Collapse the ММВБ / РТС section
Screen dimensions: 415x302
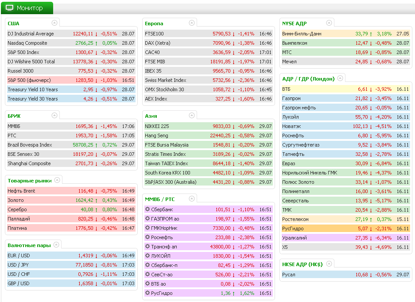[192, 198]
